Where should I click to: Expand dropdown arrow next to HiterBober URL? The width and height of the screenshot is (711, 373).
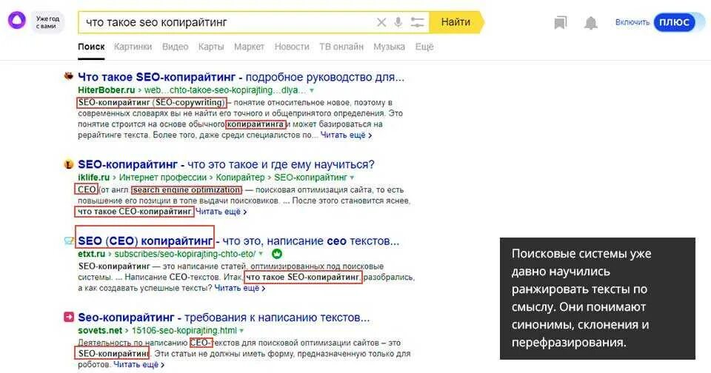(x=312, y=90)
